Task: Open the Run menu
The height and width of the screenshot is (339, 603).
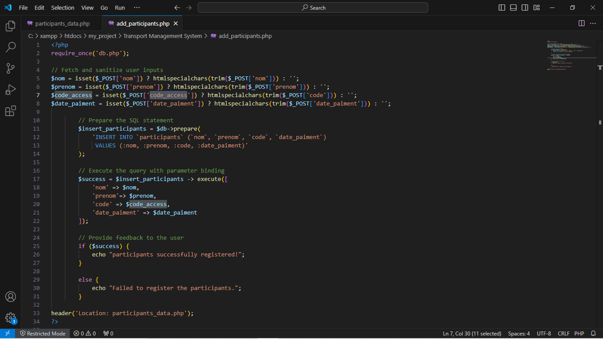Action: pyautogui.click(x=120, y=8)
